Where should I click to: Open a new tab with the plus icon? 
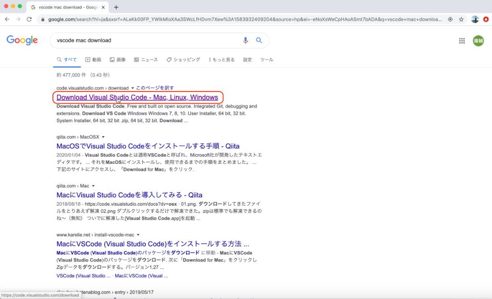pos(116,7)
